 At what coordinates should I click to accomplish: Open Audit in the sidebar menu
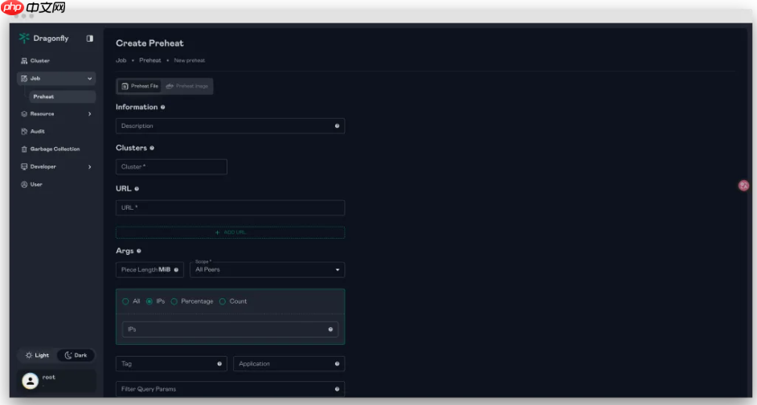coord(56,131)
